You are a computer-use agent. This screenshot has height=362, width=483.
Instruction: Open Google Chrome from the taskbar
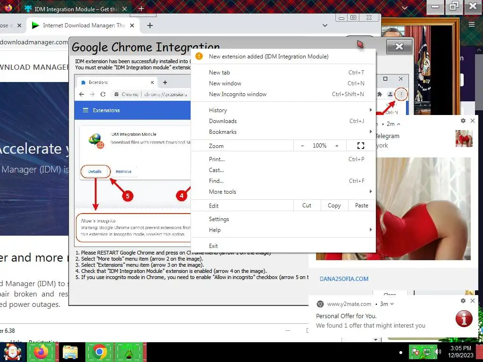point(99,352)
